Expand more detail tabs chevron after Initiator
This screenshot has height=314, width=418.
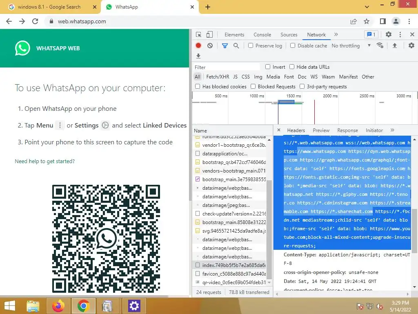[x=392, y=130]
